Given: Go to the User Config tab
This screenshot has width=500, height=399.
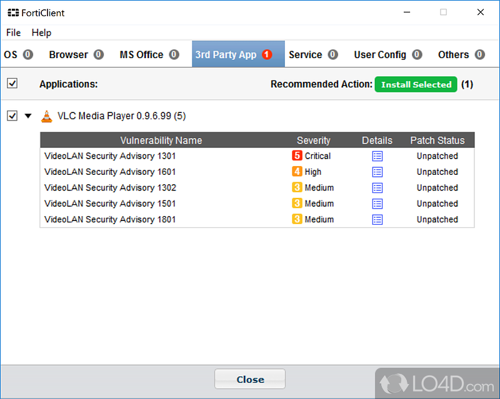Looking at the screenshot, I should pyautogui.click(x=387, y=55).
